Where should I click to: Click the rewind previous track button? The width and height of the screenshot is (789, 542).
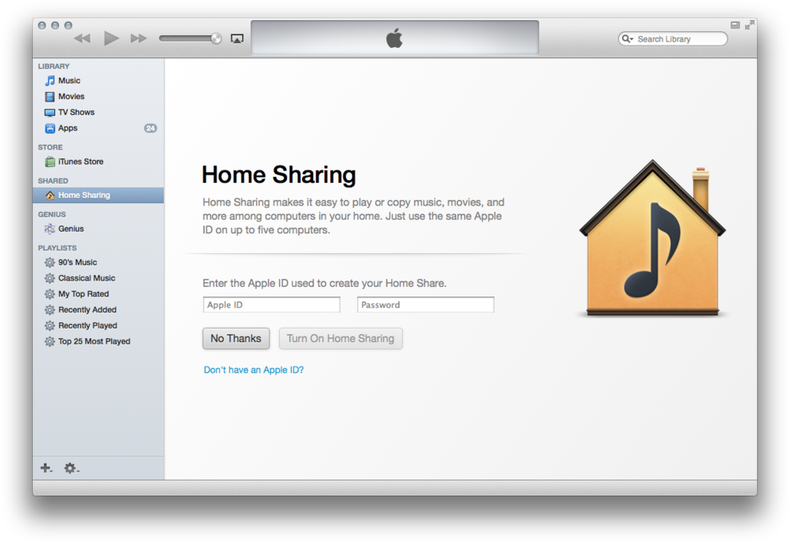click(82, 38)
